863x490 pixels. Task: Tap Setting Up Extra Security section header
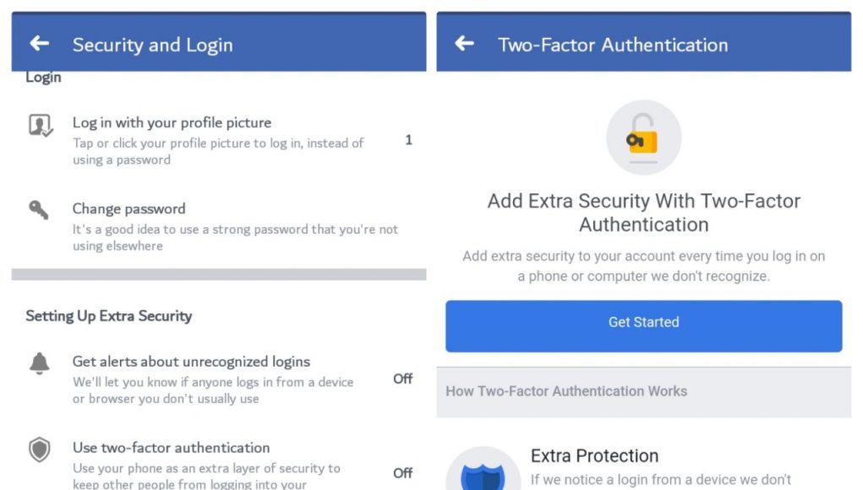click(x=109, y=316)
